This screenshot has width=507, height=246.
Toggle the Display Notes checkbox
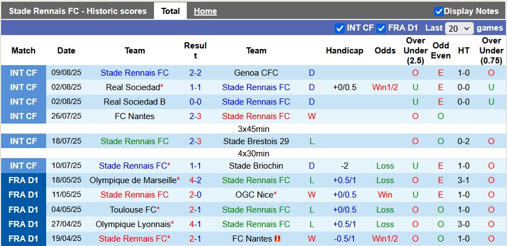coord(439,11)
